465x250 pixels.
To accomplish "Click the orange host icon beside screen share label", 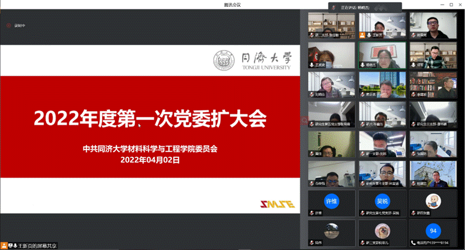I will point(4,245).
